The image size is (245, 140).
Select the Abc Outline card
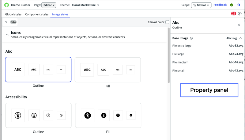(38, 70)
